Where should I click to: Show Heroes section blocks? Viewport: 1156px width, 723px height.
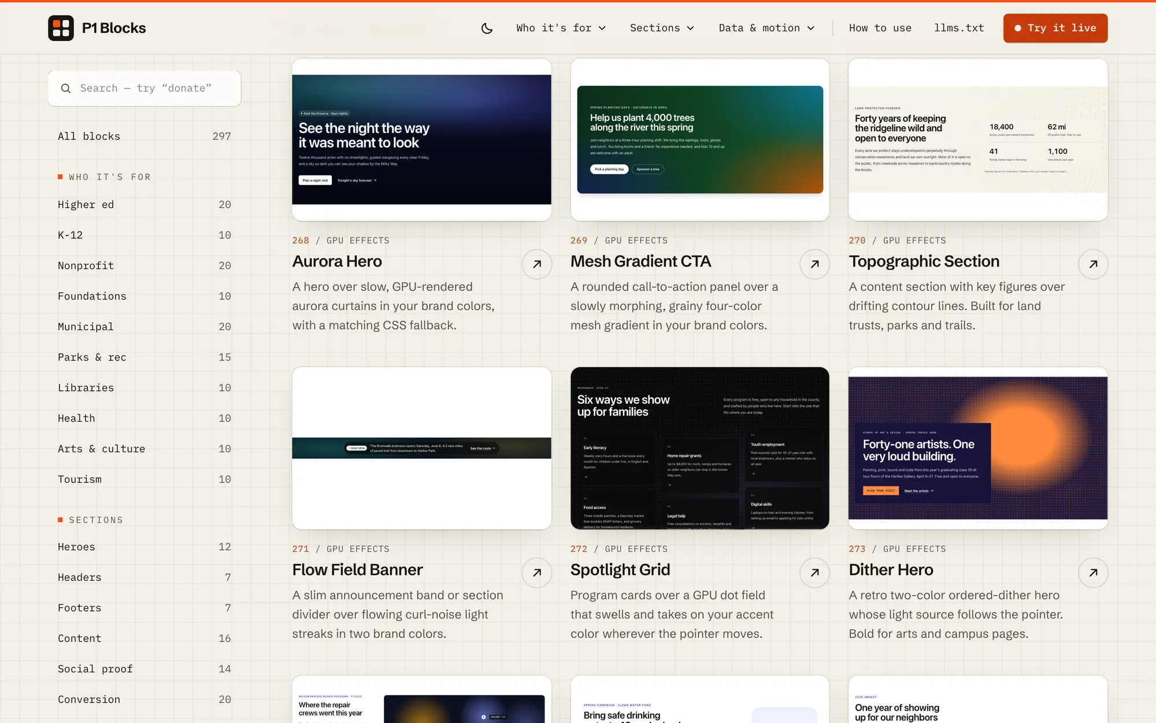pos(144,547)
